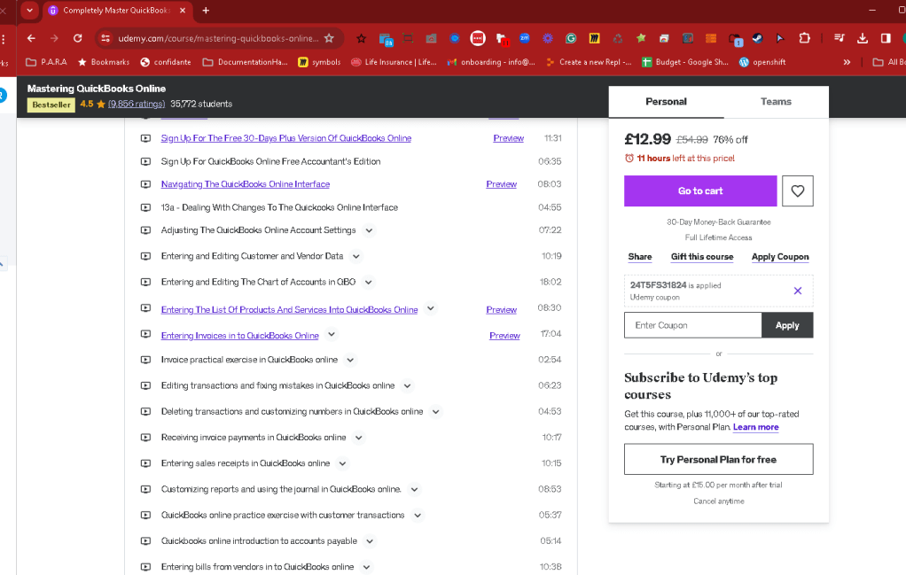Open a new browser tab with plus
The height and width of the screenshot is (575, 906).
[x=206, y=11]
